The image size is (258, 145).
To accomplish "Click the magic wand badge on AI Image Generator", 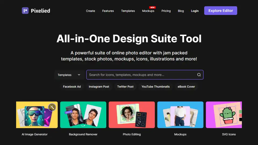I will [x=52, y=107].
